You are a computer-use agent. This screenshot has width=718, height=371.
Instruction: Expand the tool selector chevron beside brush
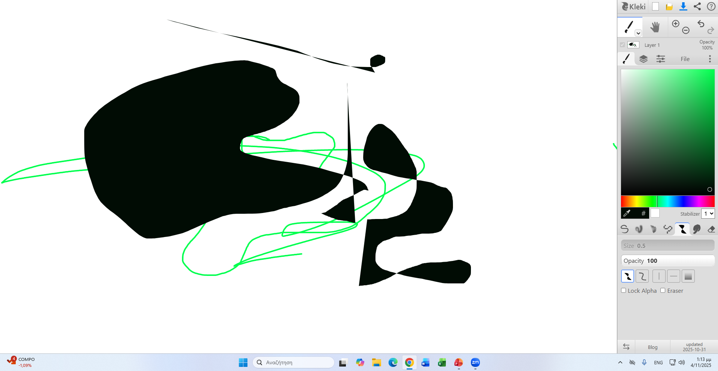click(x=638, y=33)
